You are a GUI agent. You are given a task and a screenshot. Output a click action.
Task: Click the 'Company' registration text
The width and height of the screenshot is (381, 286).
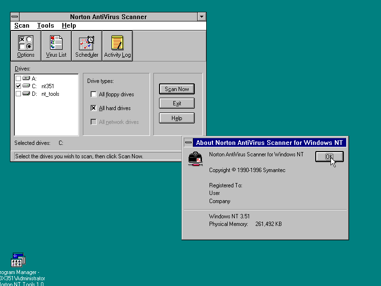point(220,201)
